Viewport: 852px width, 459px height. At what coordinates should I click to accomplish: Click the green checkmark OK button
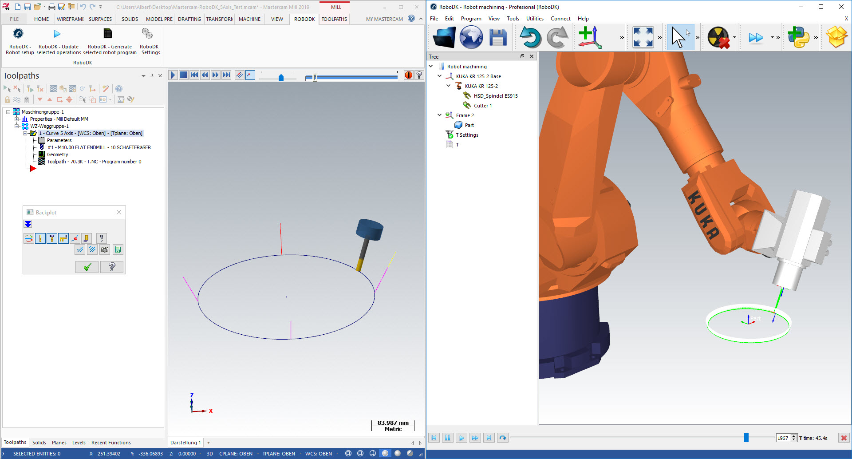click(87, 267)
